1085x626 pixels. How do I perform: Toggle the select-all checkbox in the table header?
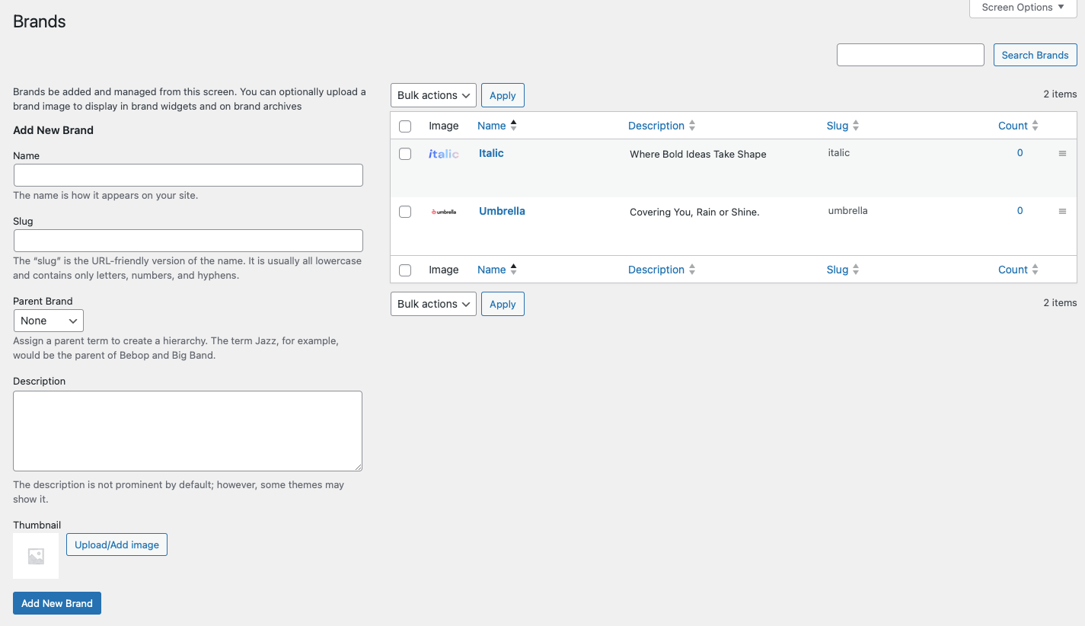(404, 126)
